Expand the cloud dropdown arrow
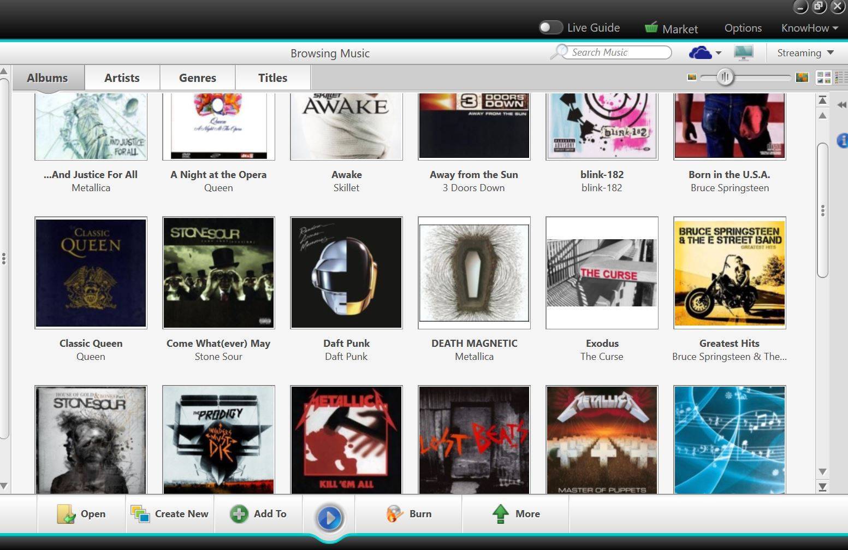 (719, 53)
